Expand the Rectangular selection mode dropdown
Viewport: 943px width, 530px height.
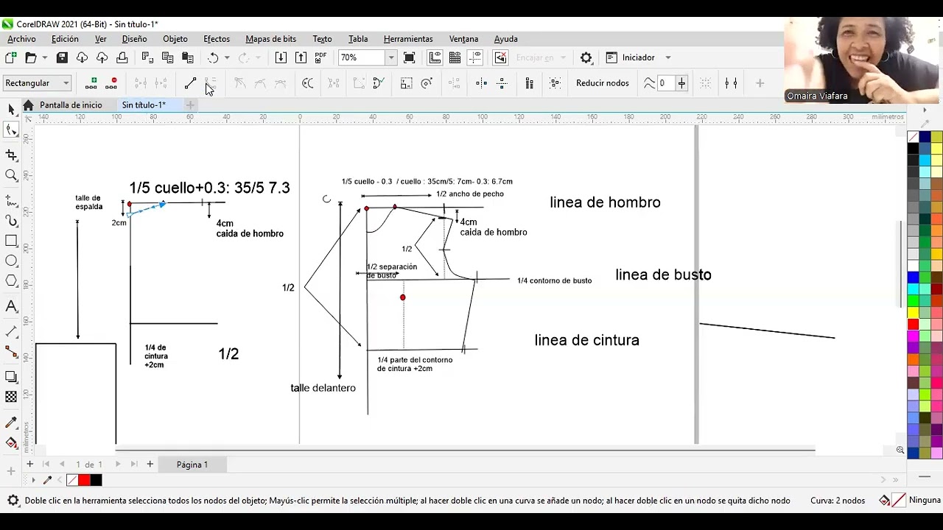(x=38, y=83)
